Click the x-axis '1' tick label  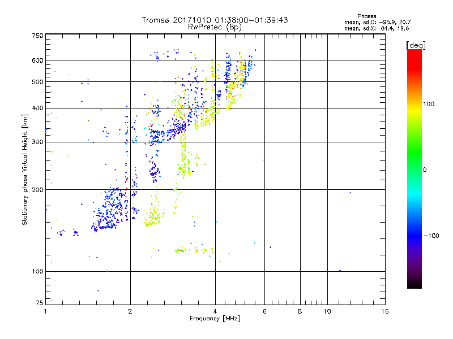45,311
